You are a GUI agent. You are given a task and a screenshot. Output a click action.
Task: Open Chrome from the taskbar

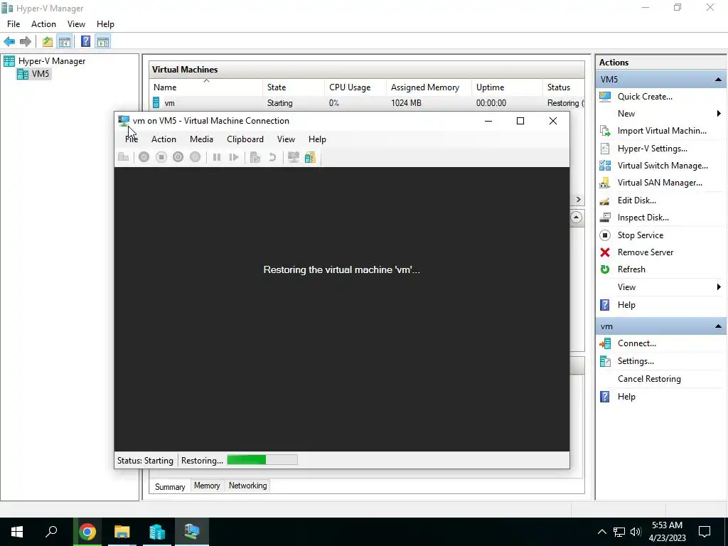[87, 532]
